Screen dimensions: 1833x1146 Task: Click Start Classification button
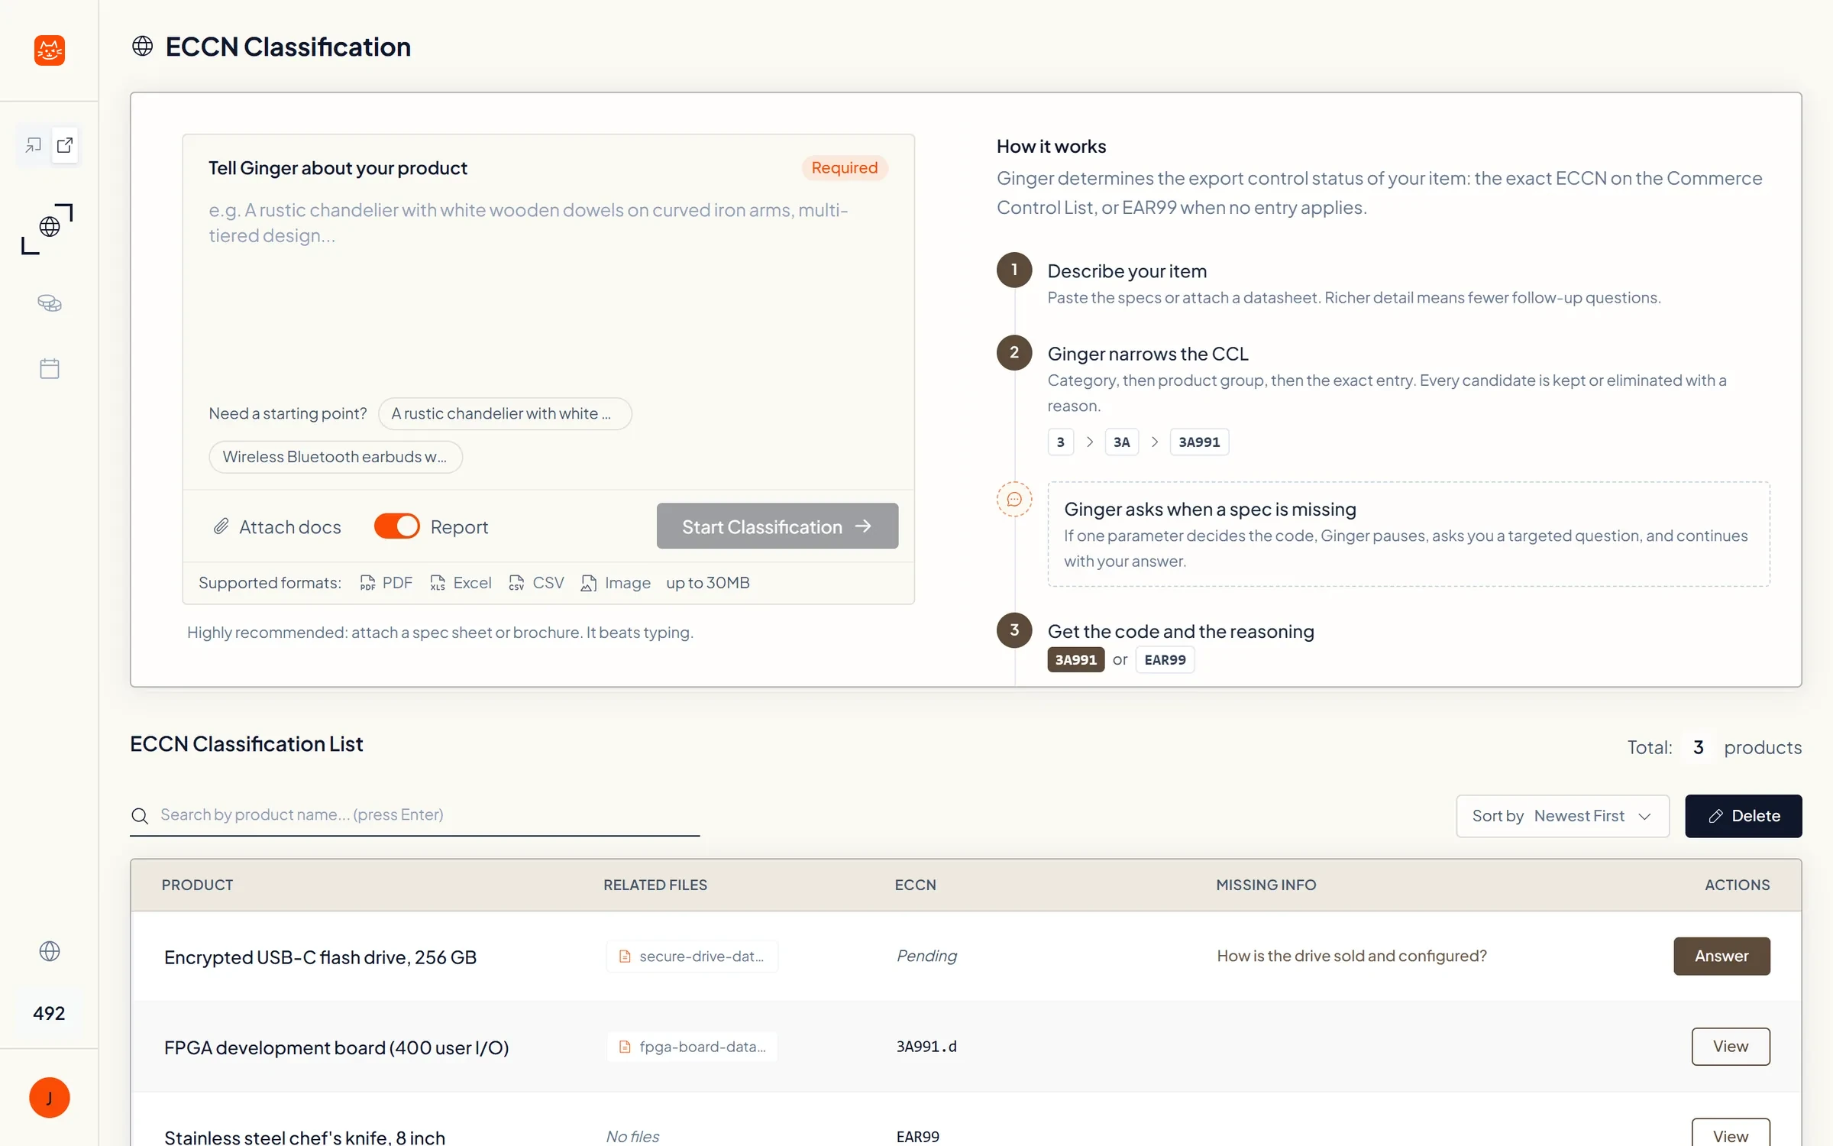[x=777, y=526]
